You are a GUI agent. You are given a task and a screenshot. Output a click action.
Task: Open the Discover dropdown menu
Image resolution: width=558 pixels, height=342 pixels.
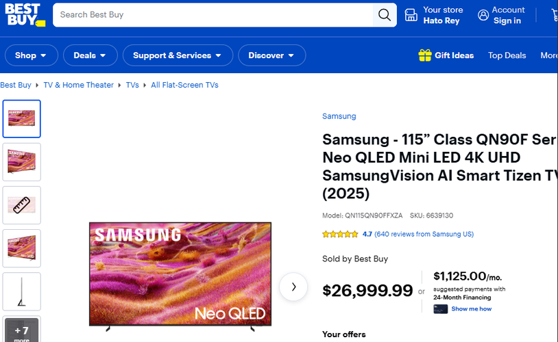point(271,55)
